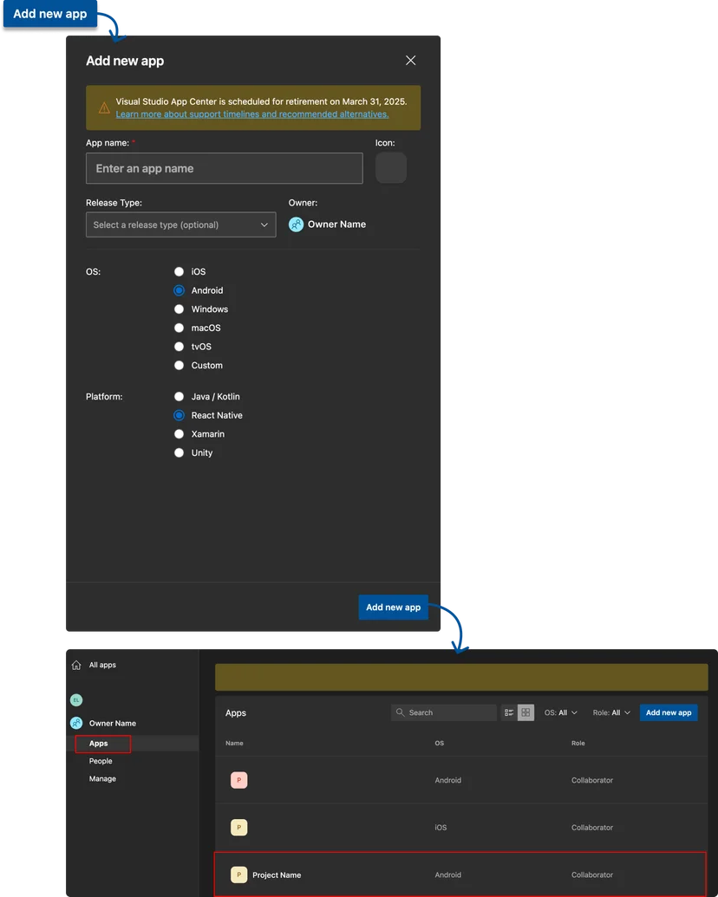Click the top-left Add new app button

[49, 14]
